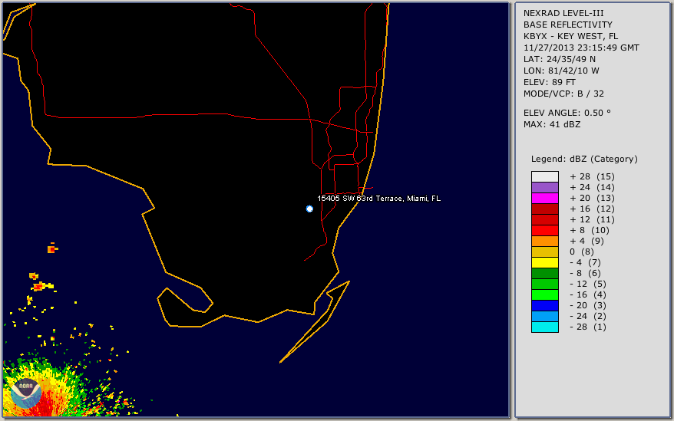Click the +16 (12) dark red swatch

coord(544,209)
